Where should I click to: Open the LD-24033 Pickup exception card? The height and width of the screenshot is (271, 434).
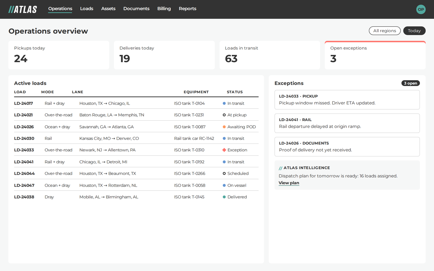[x=347, y=100]
